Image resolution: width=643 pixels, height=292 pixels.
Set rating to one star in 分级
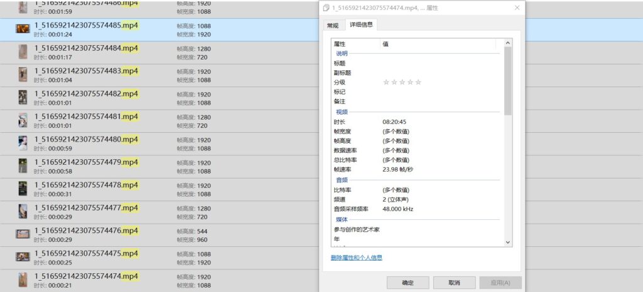coord(386,82)
